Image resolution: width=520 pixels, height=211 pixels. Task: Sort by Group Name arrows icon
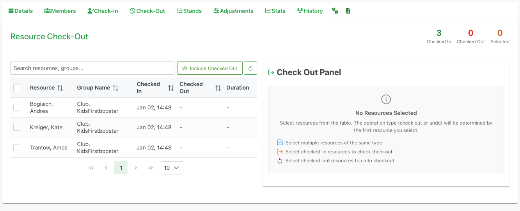[x=115, y=88]
